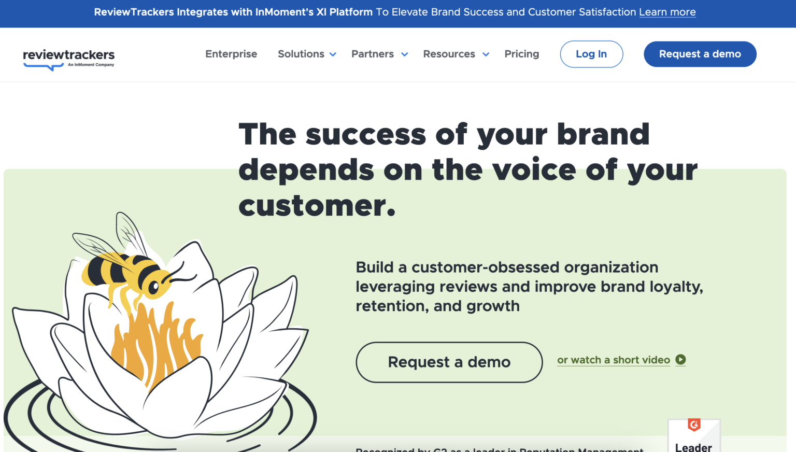796x452 pixels.
Task: Open the Enterprise navigation item
Action: 231,54
